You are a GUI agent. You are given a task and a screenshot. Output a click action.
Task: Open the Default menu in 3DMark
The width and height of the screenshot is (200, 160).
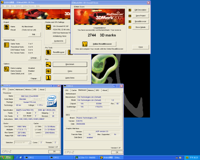pos(19,6)
